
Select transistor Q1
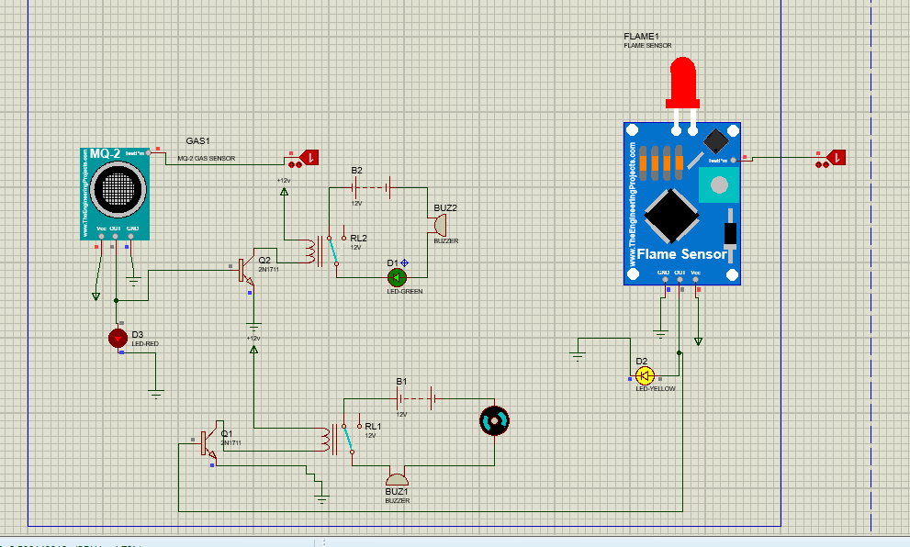click(x=208, y=442)
